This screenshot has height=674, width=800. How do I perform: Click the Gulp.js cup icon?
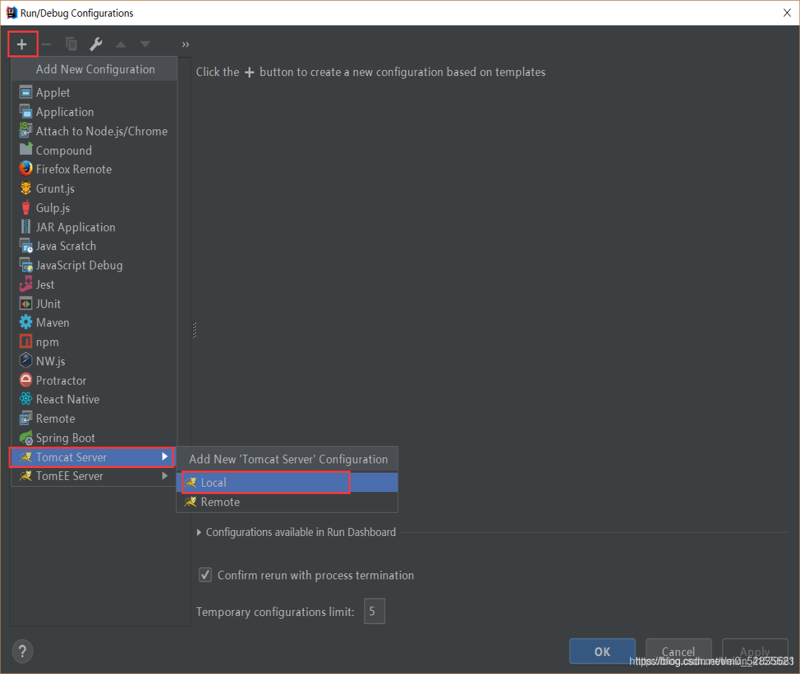coord(26,207)
